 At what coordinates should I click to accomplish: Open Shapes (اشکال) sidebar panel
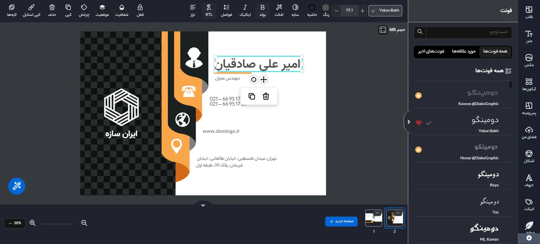click(529, 156)
